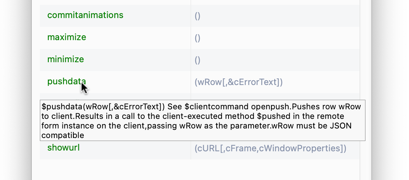Viewport: 409px width, 180px height.
Task: Click the partially hidden row above the tooltip
Action: click(200, 96)
